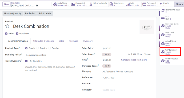Select the Service product type radio
Screen dimensions: 184x98
click(38, 48)
